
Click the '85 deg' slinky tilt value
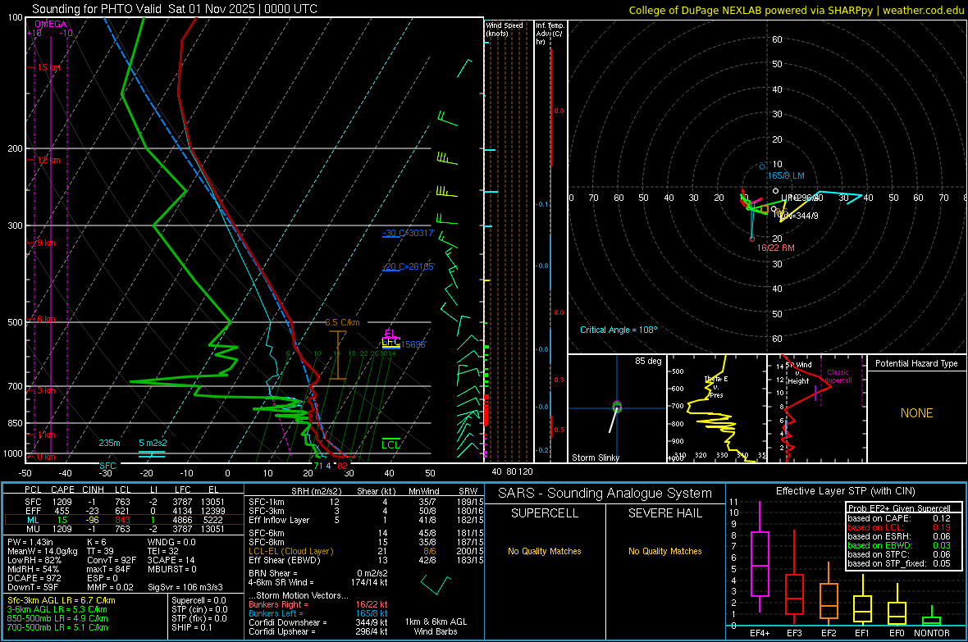[648, 361]
